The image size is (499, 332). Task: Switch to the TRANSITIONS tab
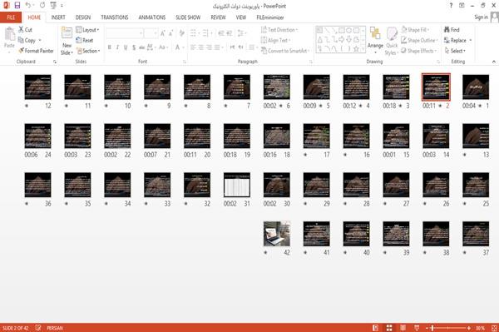click(115, 17)
